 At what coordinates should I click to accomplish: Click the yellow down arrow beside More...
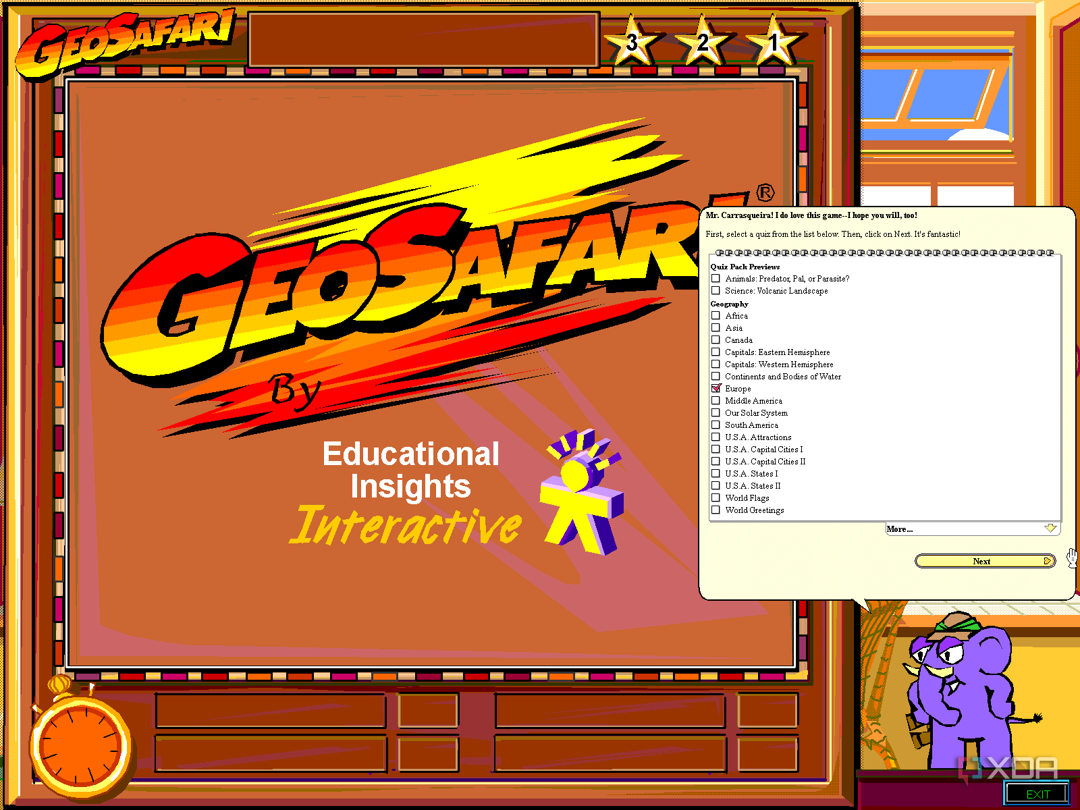coord(1050,529)
